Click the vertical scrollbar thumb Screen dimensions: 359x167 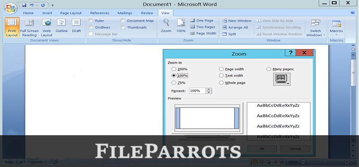[353, 72]
